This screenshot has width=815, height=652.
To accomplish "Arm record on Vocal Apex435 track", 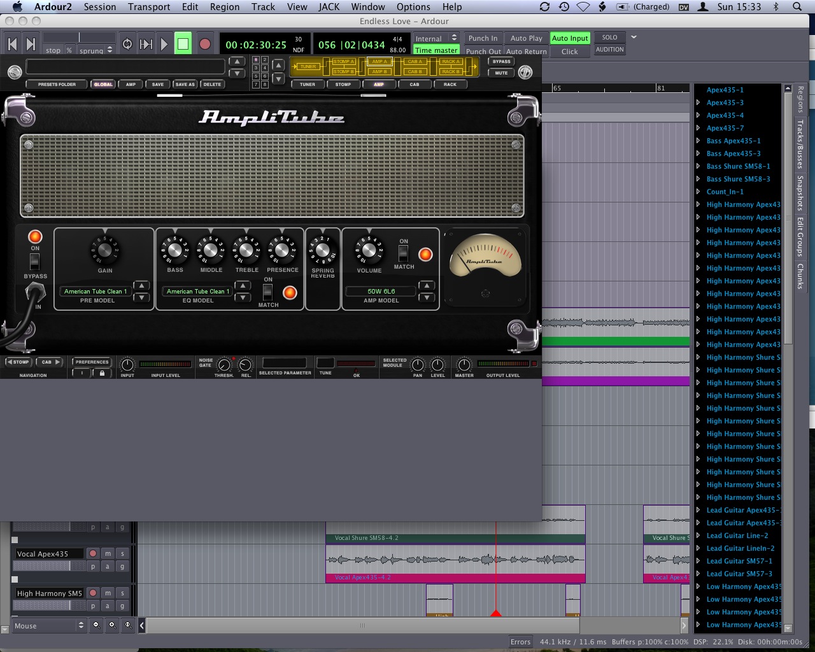I will [x=93, y=554].
